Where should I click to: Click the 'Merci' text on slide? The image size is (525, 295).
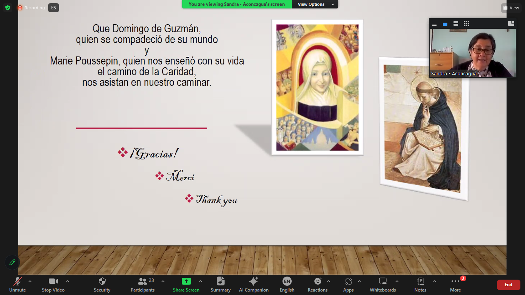[x=180, y=176]
